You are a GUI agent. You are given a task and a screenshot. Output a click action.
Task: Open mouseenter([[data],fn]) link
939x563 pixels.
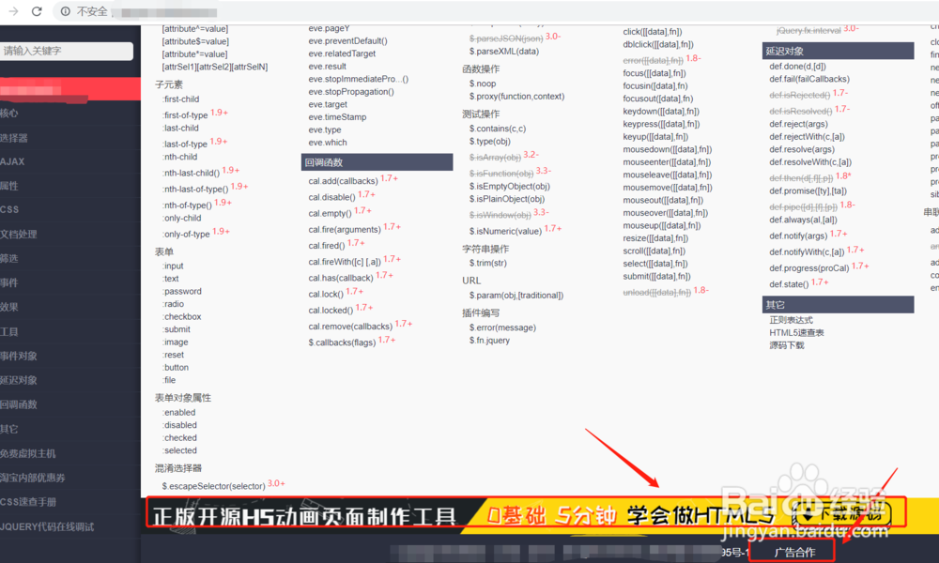pyautogui.click(x=667, y=161)
